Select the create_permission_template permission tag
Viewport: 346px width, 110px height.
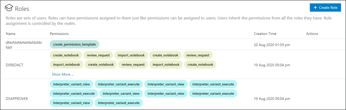(x=74, y=44)
